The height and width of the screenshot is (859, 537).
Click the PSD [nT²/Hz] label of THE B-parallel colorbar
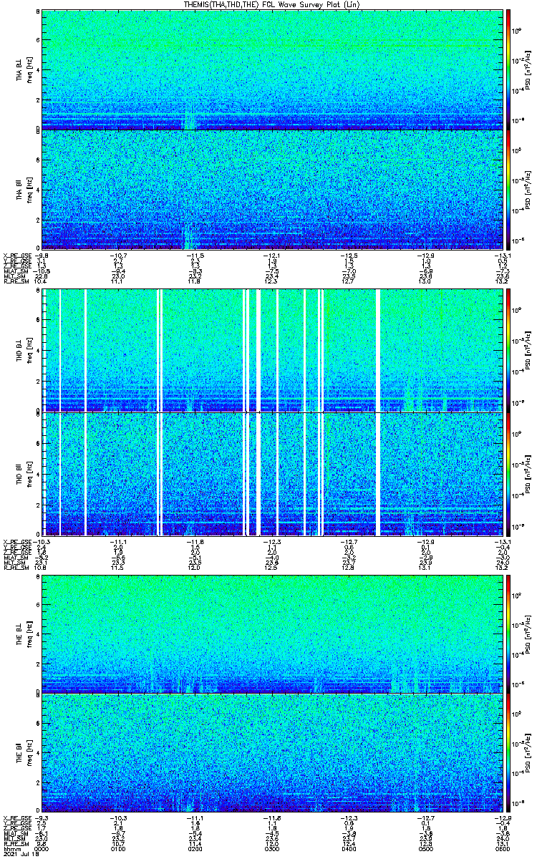[529, 752]
